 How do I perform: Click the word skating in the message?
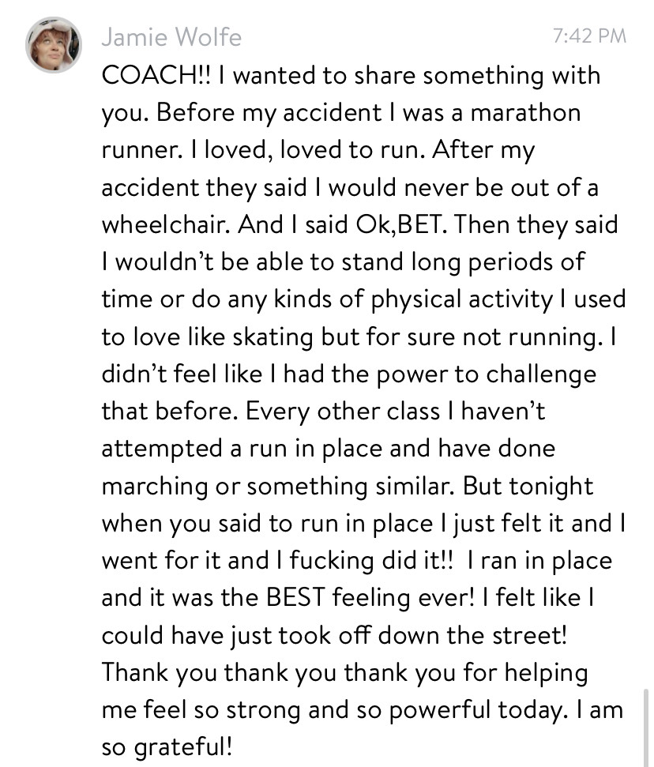click(x=272, y=337)
